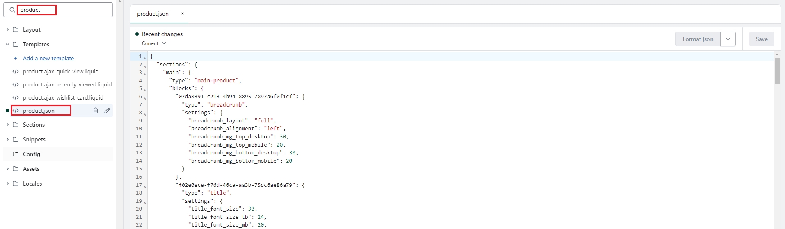
Task: Fold the breadcrumb block at line 6
Action: tap(145, 98)
